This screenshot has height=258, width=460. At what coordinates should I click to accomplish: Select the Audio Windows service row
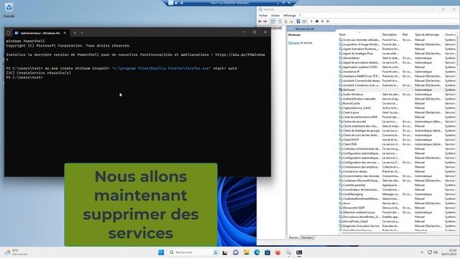coord(397,95)
